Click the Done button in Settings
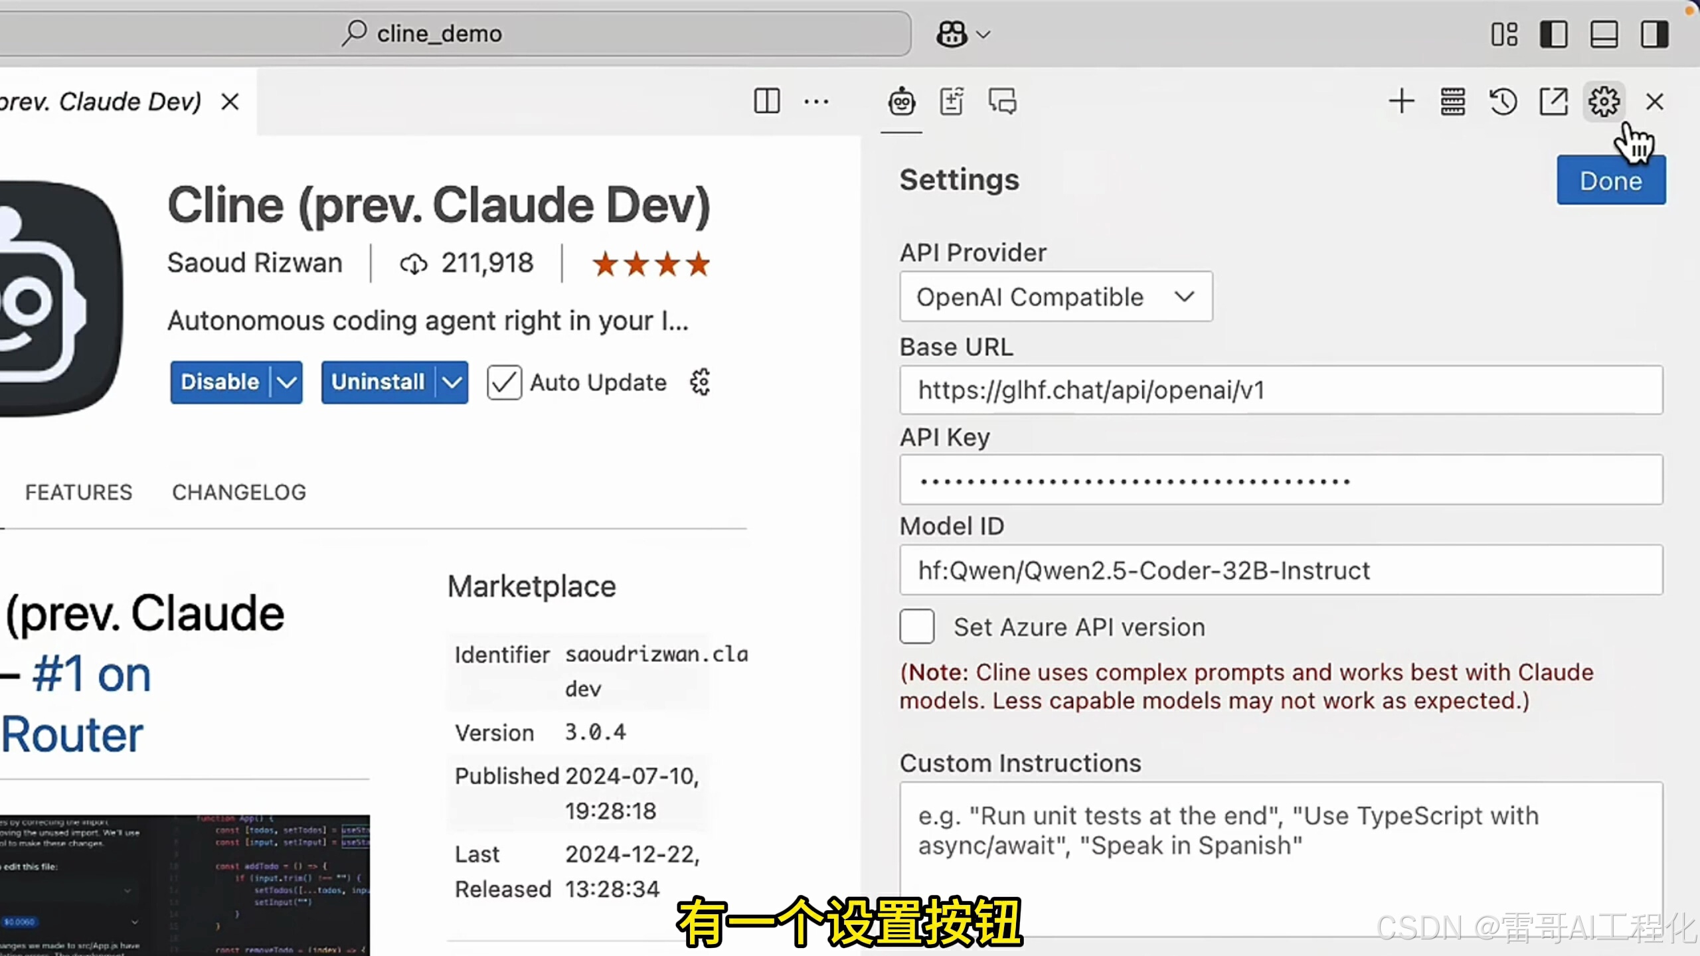 pyautogui.click(x=1610, y=181)
